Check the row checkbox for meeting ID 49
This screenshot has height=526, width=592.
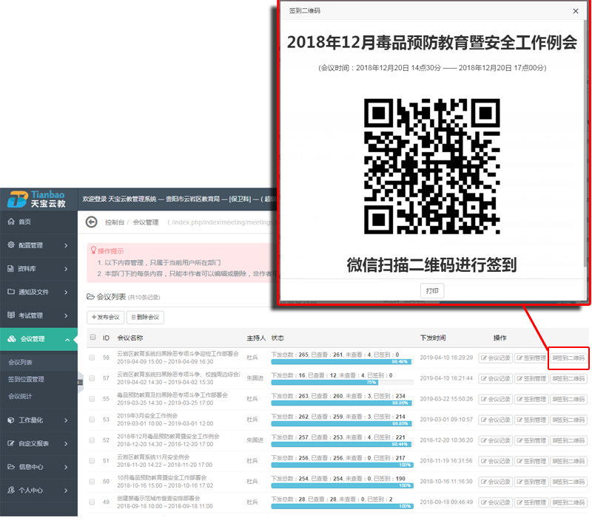pos(92,502)
